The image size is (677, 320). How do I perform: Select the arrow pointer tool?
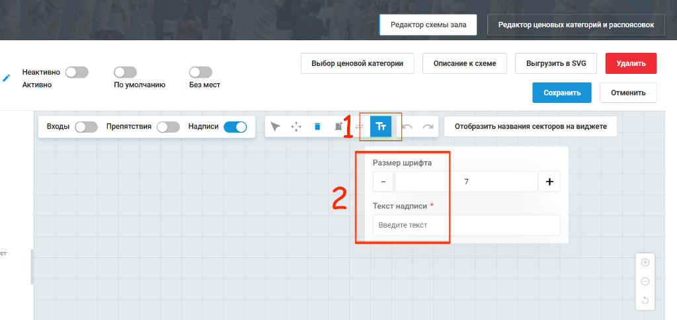(275, 127)
